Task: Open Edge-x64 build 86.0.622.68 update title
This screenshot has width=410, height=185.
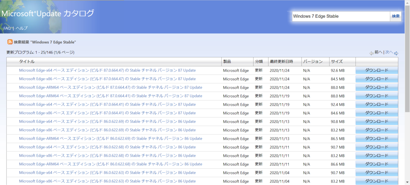Action: click(107, 147)
